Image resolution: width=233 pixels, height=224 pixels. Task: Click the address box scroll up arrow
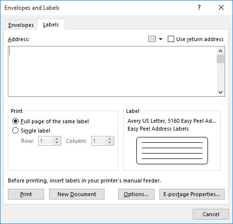[x=220, y=51]
